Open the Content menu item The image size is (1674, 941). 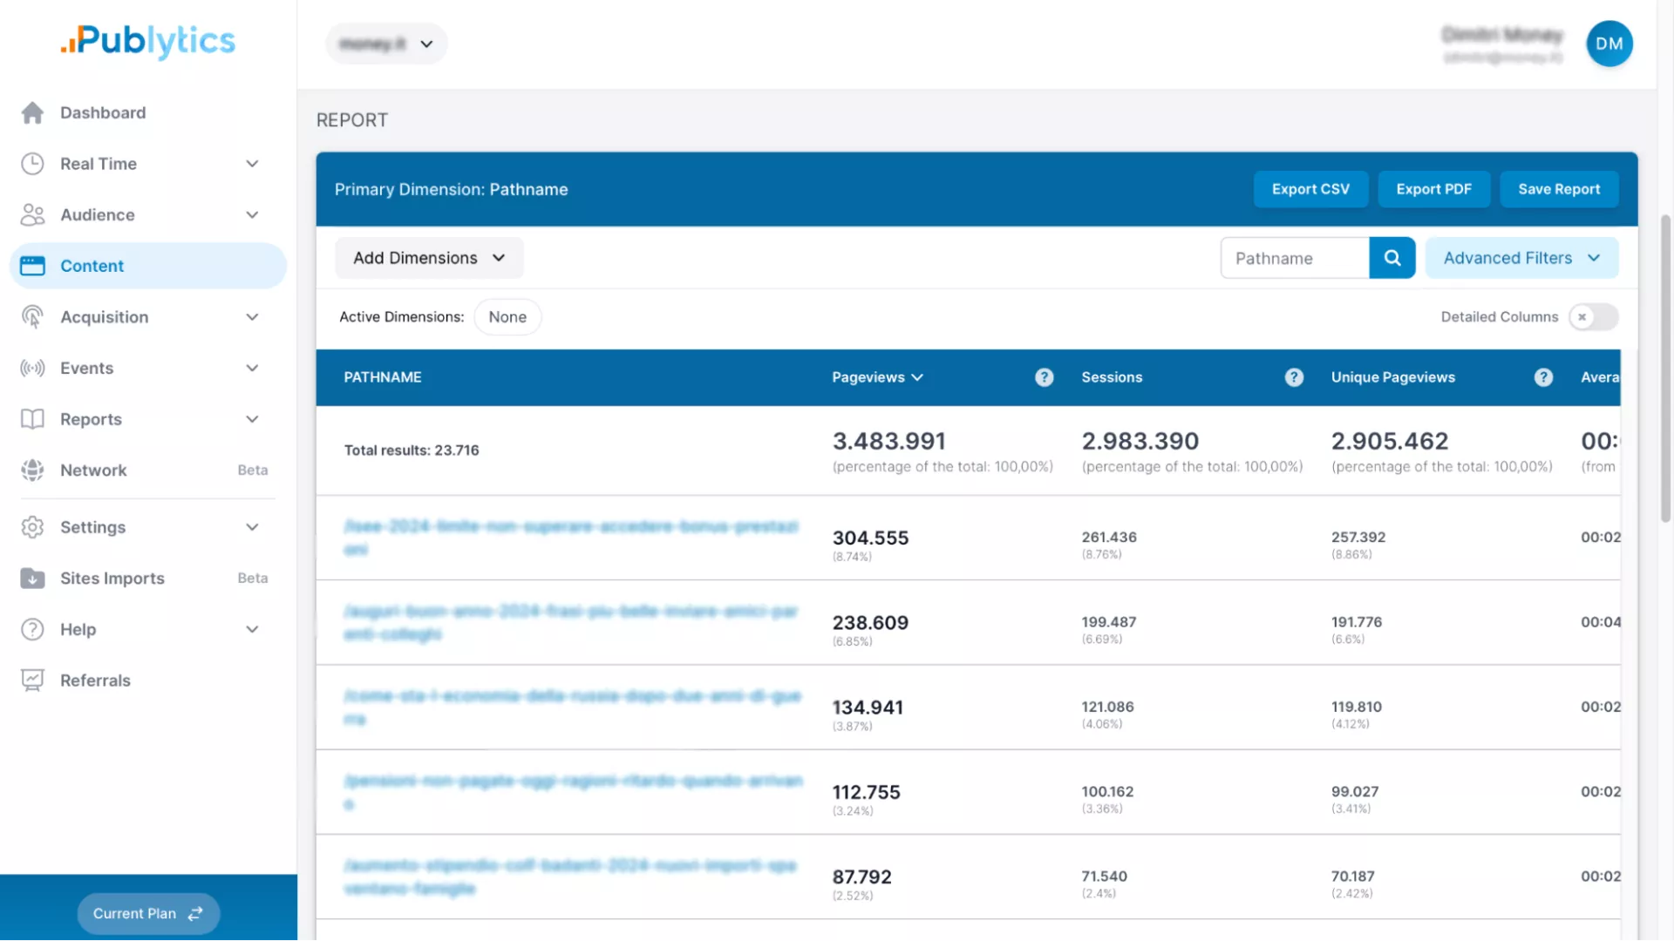click(x=92, y=267)
